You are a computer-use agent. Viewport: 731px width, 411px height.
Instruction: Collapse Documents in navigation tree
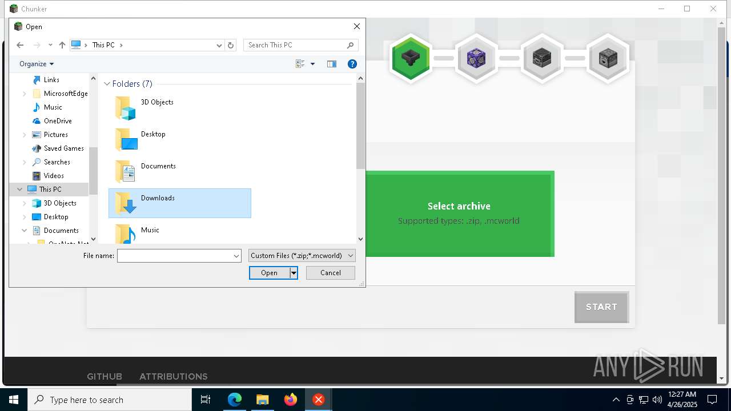click(x=25, y=231)
